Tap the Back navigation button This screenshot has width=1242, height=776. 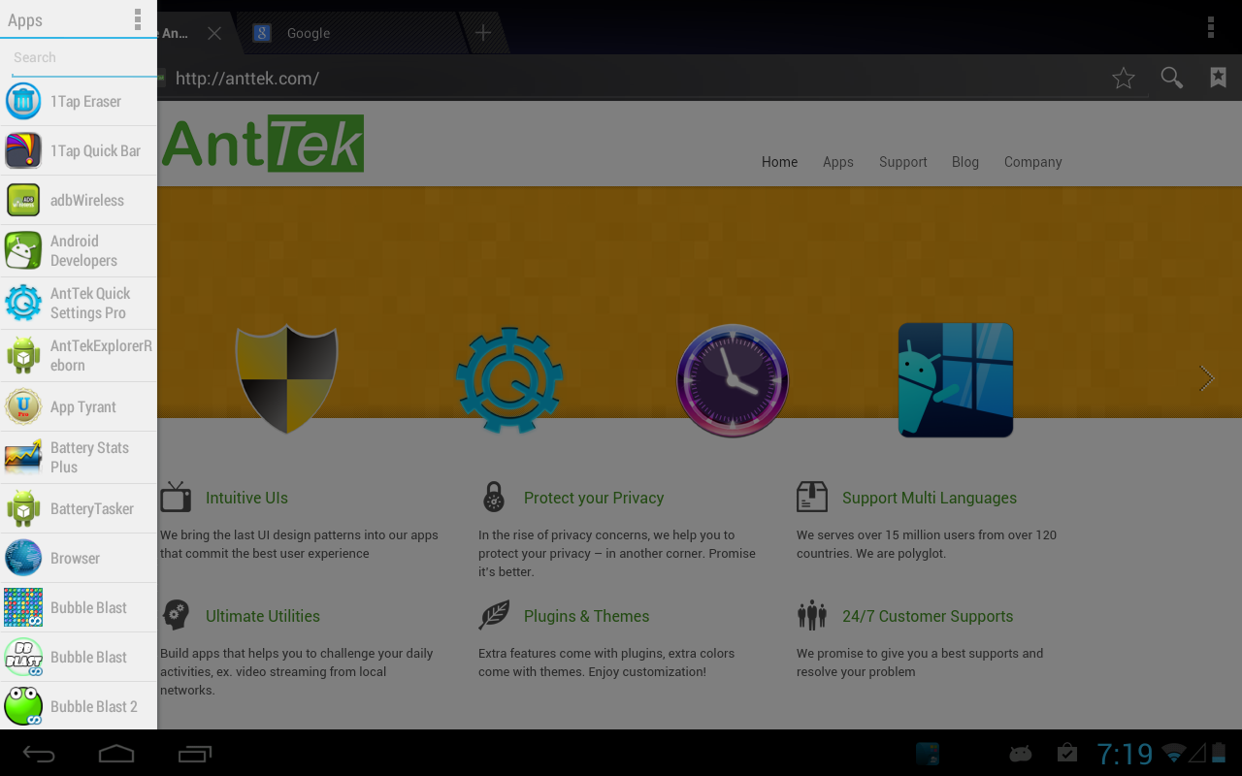[39, 753]
